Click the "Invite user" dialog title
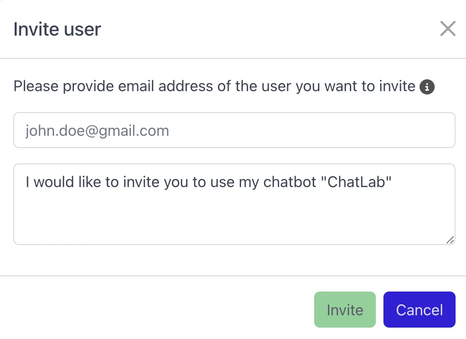Image resolution: width=466 pixels, height=339 pixels. (x=57, y=29)
